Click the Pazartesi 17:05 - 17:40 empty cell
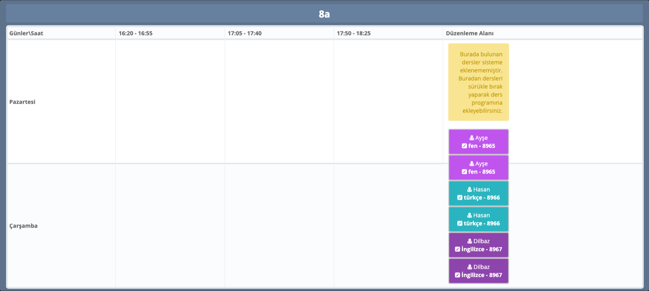 pos(279,102)
